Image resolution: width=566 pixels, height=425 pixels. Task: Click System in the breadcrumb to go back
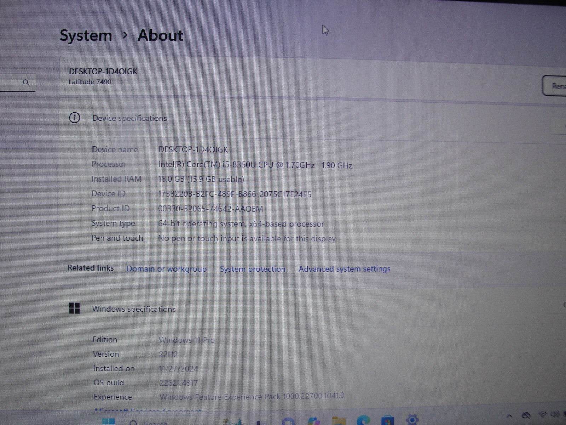tap(86, 35)
